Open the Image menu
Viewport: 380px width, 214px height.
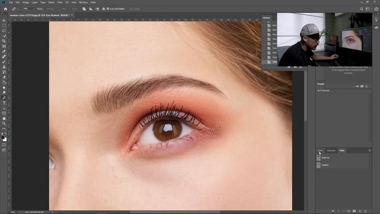click(26, 2)
